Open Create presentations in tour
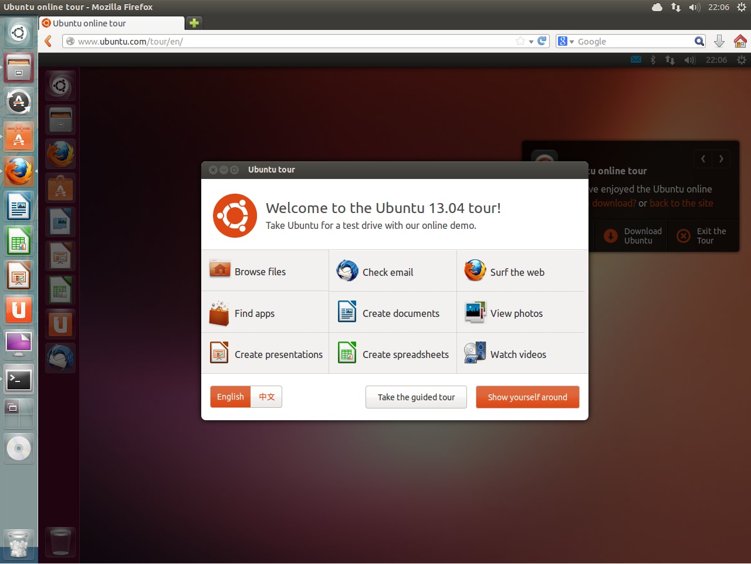The width and height of the screenshot is (751, 564). pos(265,354)
